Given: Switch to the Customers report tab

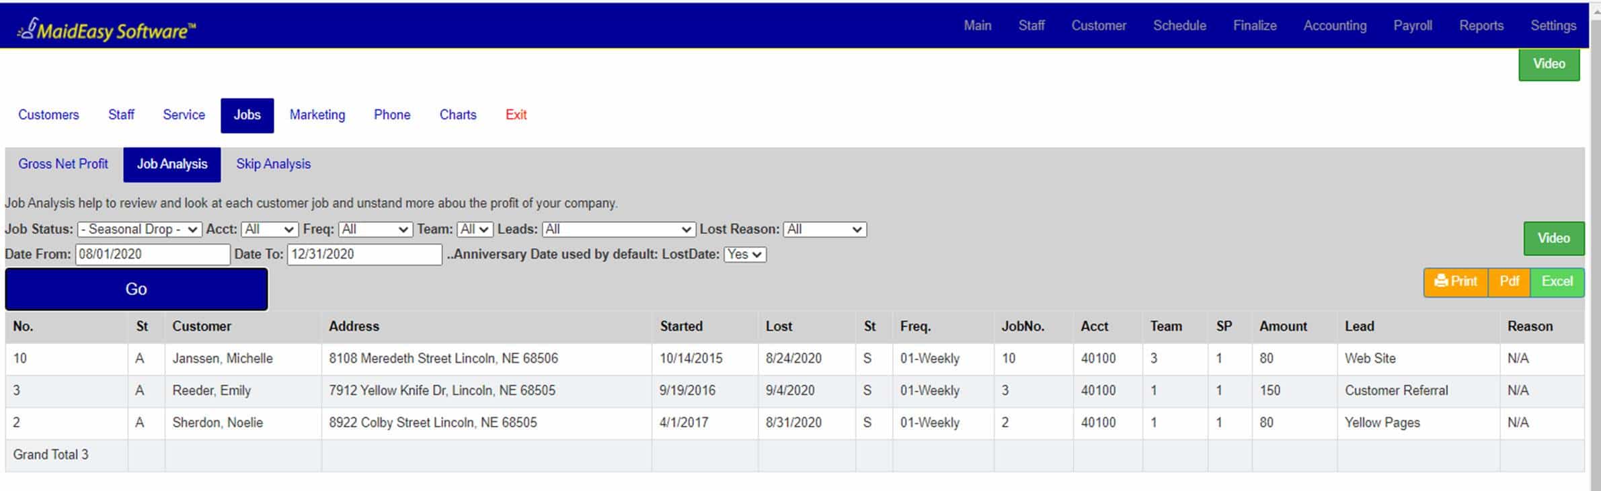Looking at the screenshot, I should (48, 115).
